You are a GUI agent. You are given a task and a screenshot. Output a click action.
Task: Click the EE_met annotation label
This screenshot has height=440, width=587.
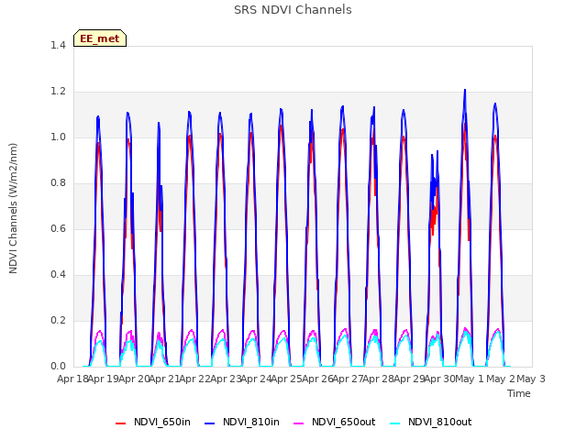pyautogui.click(x=100, y=38)
